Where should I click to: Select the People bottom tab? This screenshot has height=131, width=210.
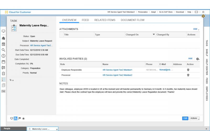(13, 129)
